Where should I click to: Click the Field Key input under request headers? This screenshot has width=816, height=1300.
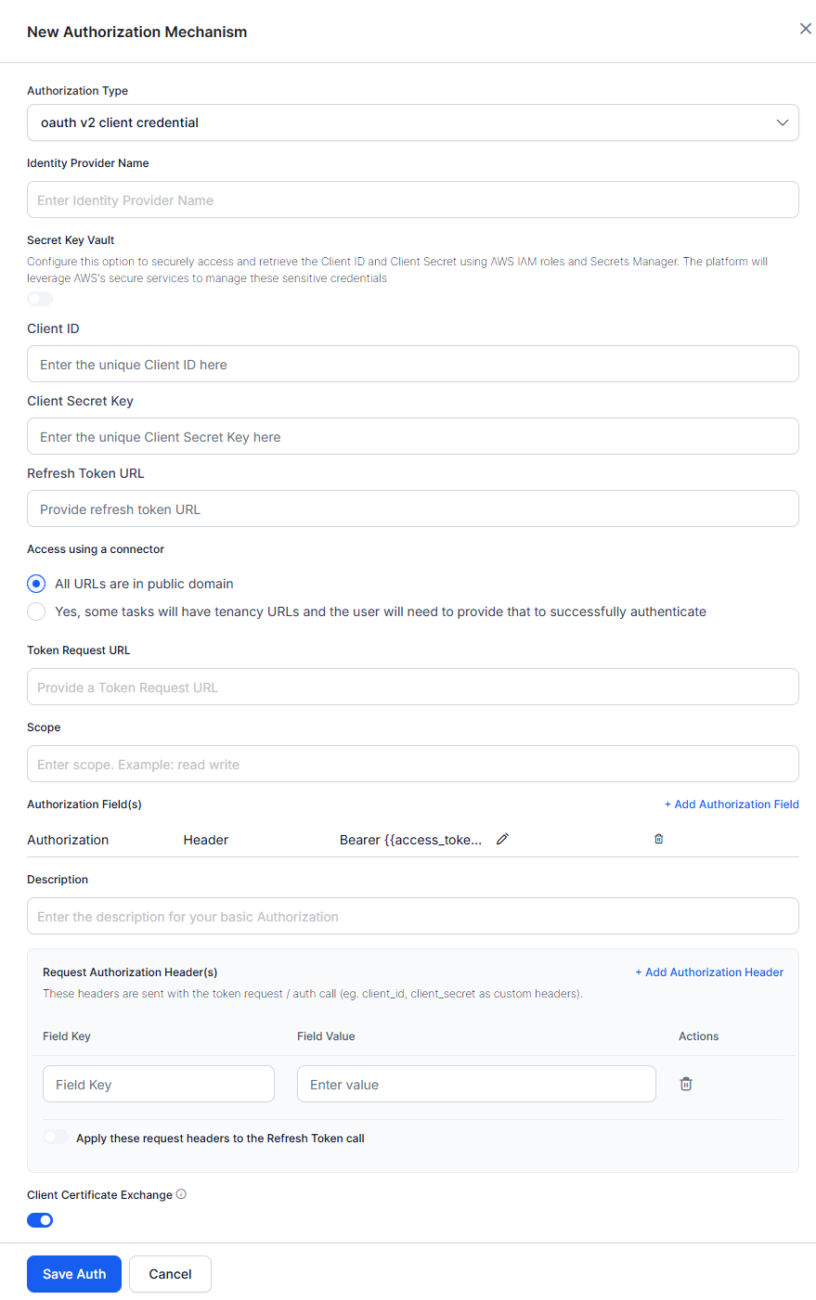[158, 1083]
